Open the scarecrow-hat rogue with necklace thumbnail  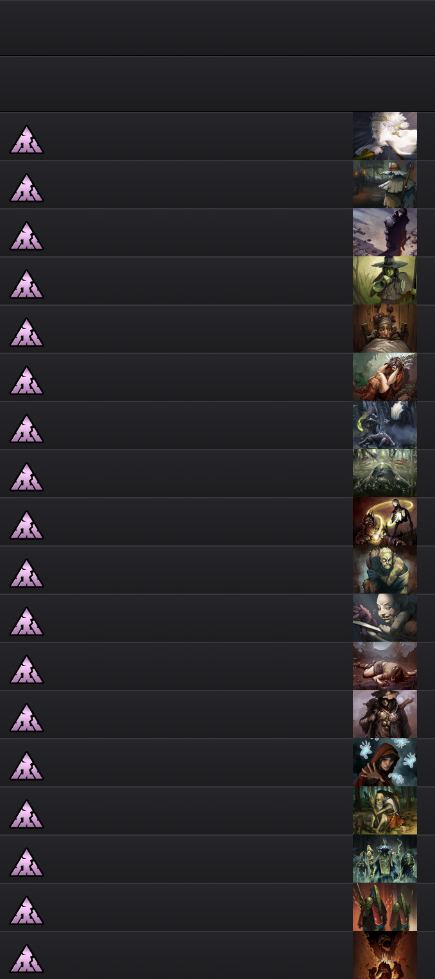385,714
